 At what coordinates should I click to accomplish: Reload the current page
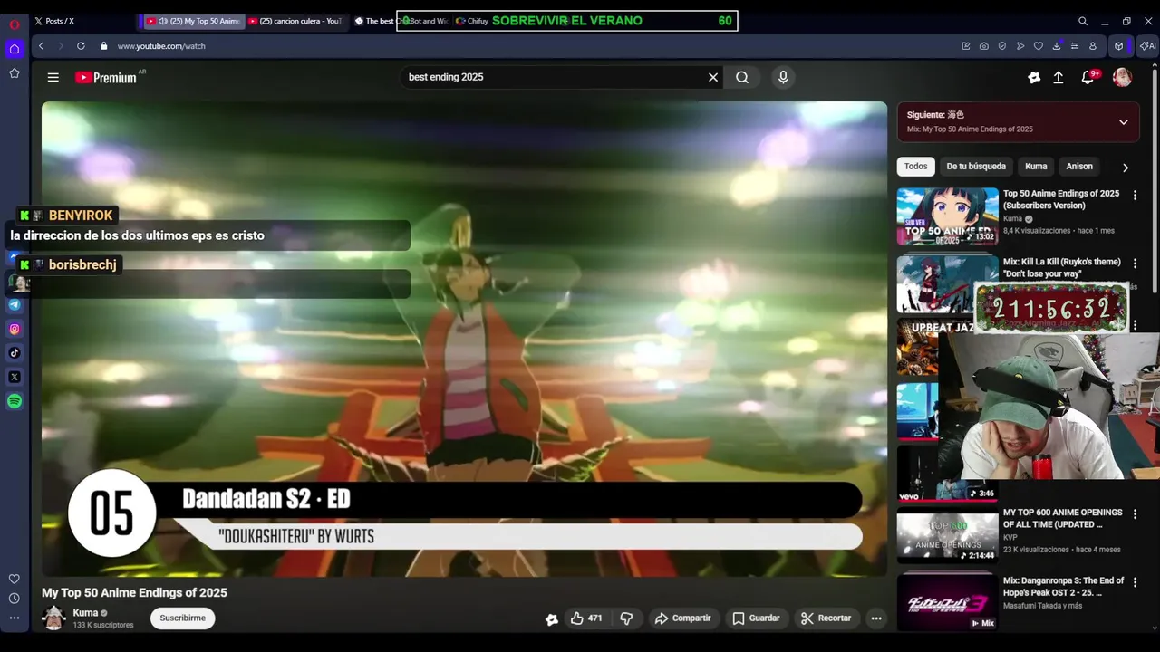click(81, 46)
